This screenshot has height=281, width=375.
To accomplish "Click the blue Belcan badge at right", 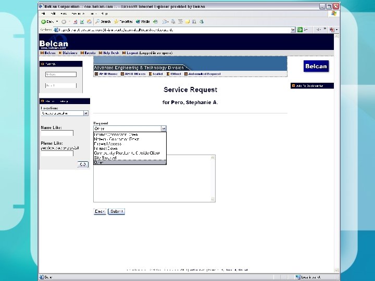I will click(316, 66).
